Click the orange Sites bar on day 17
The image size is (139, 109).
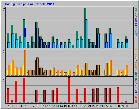pyautogui.click(x=74, y=74)
